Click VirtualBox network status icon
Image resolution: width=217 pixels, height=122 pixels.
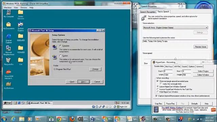coord(103,107)
